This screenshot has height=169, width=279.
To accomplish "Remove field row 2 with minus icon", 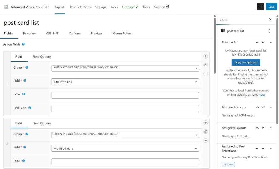I will point(206,141).
